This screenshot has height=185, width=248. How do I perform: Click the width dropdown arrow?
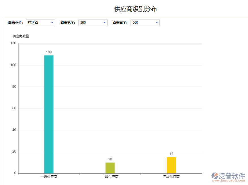click(104, 23)
